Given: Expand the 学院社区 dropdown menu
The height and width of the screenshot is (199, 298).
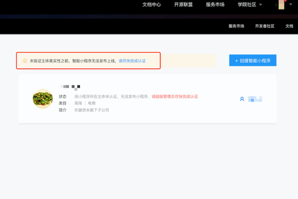Looking at the screenshot, I should pos(250,4).
